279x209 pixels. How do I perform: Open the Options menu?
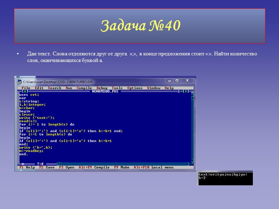pos(135,88)
